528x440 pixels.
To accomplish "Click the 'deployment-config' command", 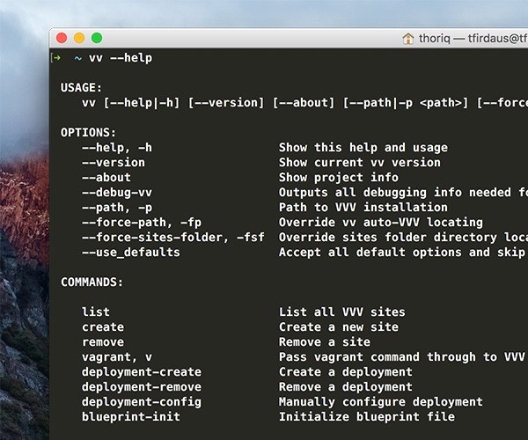I will 142,402.
